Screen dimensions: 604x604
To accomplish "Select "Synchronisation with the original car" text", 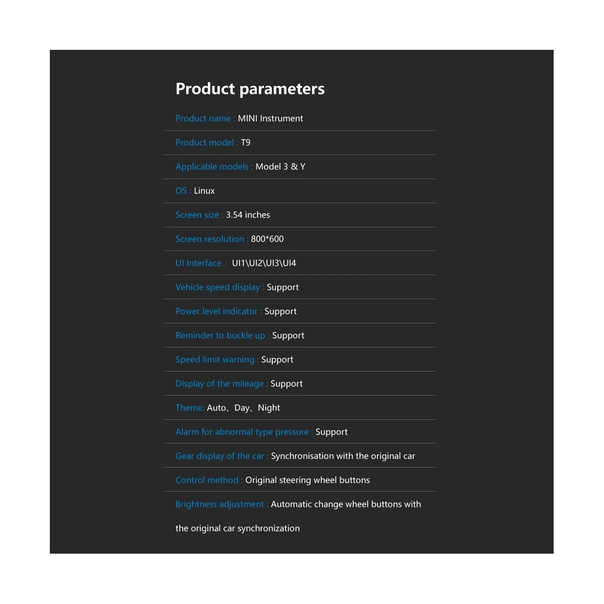I will point(343,456).
